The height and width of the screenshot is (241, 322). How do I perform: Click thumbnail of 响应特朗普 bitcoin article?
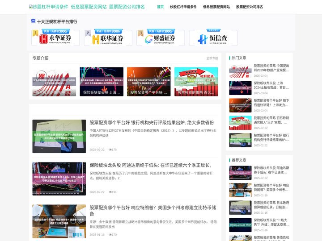click(59, 221)
